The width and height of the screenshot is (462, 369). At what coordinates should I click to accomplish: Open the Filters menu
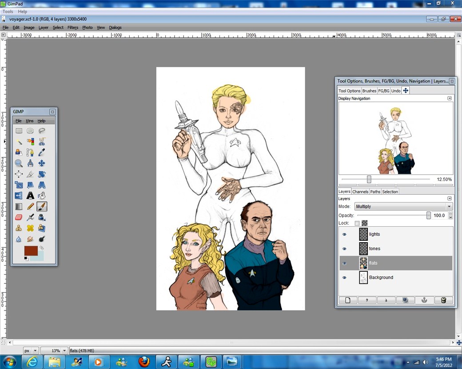73,27
